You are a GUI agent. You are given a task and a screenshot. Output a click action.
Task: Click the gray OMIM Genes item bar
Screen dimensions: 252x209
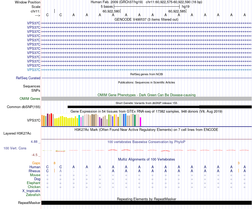point(146,99)
